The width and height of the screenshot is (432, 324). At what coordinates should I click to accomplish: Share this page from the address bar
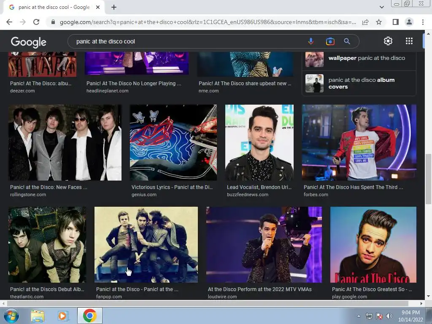(365, 22)
